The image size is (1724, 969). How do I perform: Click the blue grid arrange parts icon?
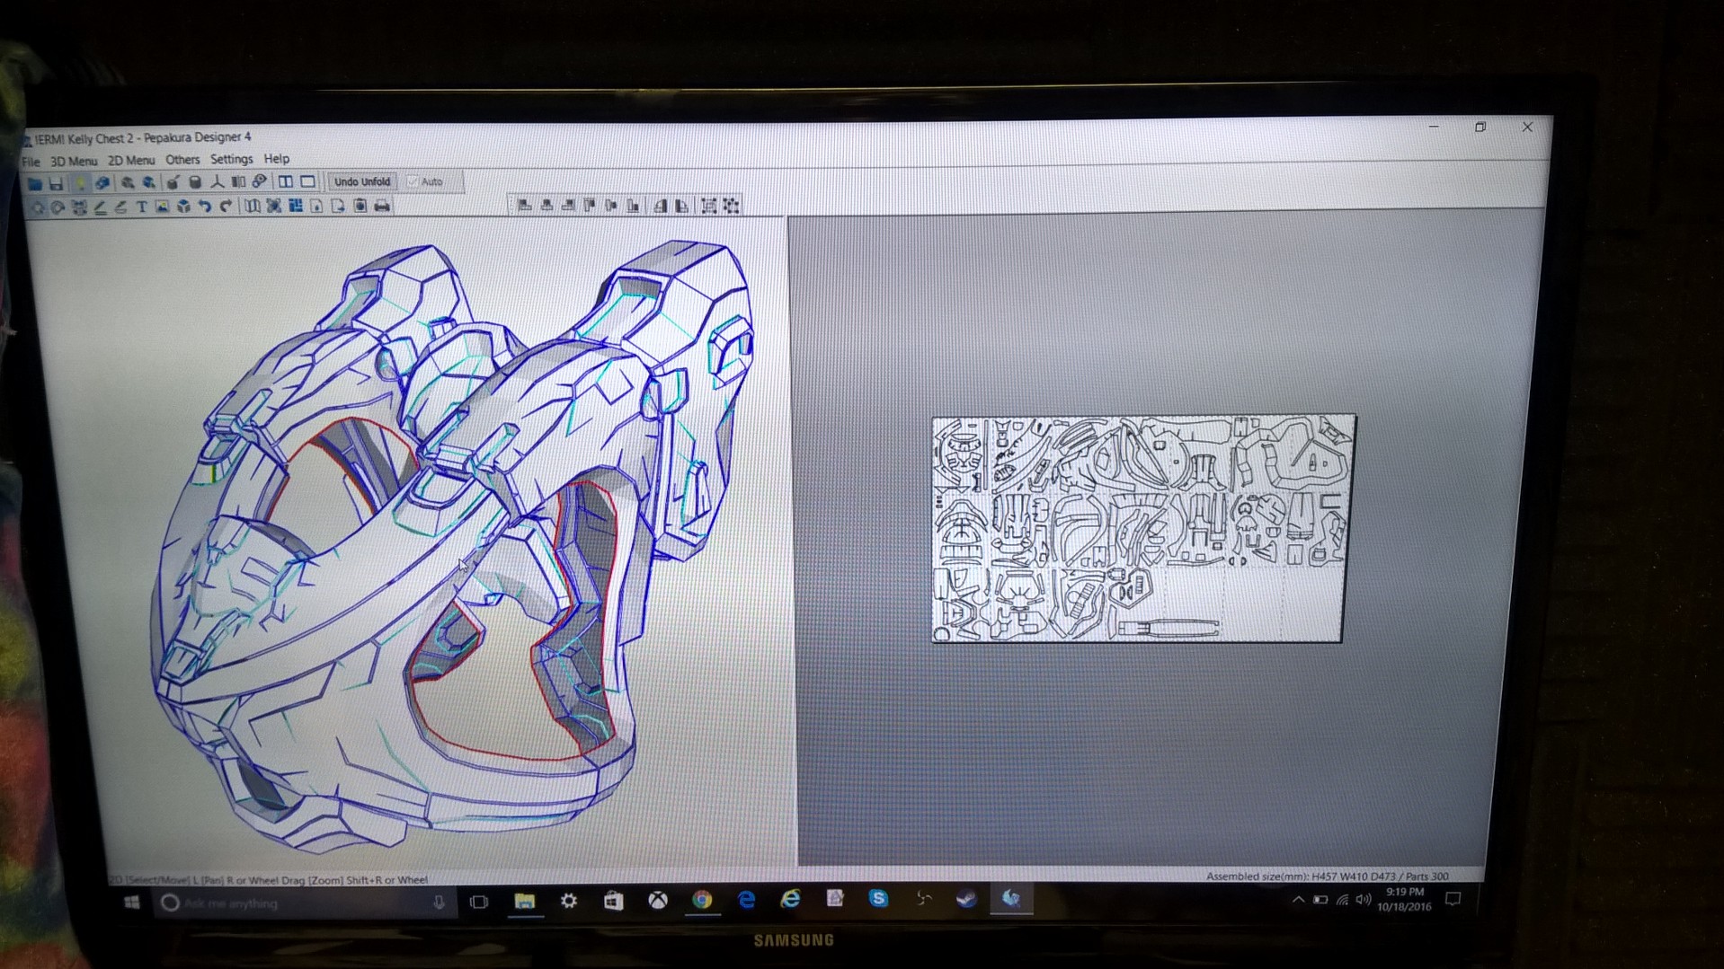pyautogui.click(x=296, y=207)
